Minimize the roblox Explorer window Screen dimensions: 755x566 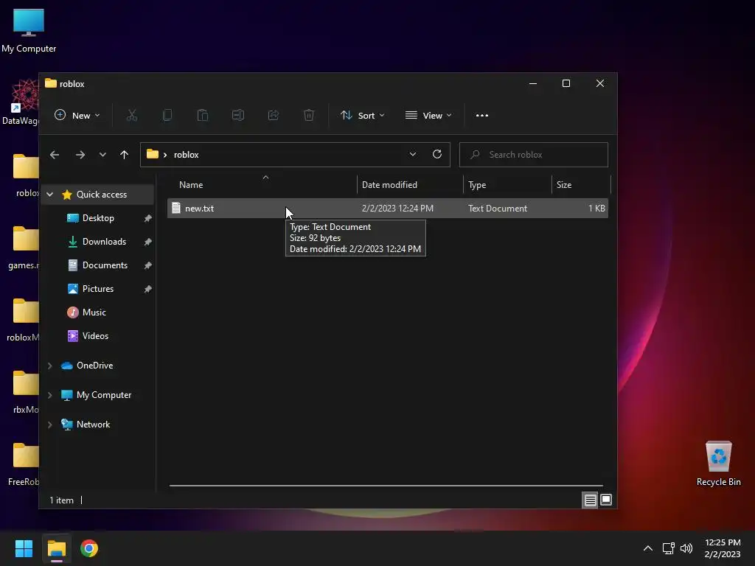pyautogui.click(x=533, y=84)
